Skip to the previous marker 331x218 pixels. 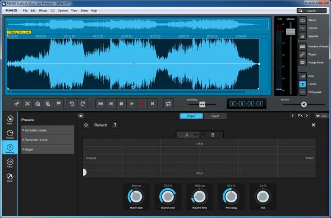click(111, 104)
